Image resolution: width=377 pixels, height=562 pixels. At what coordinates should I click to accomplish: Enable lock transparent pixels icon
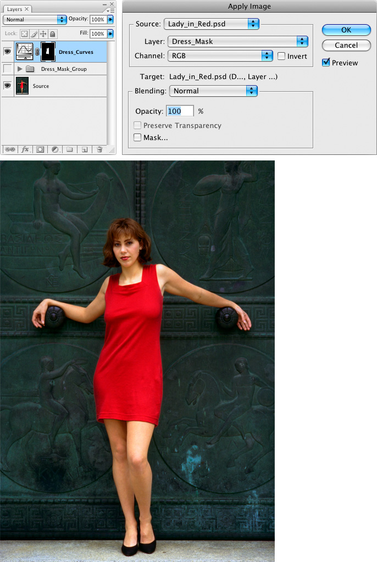pyautogui.click(x=24, y=34)
